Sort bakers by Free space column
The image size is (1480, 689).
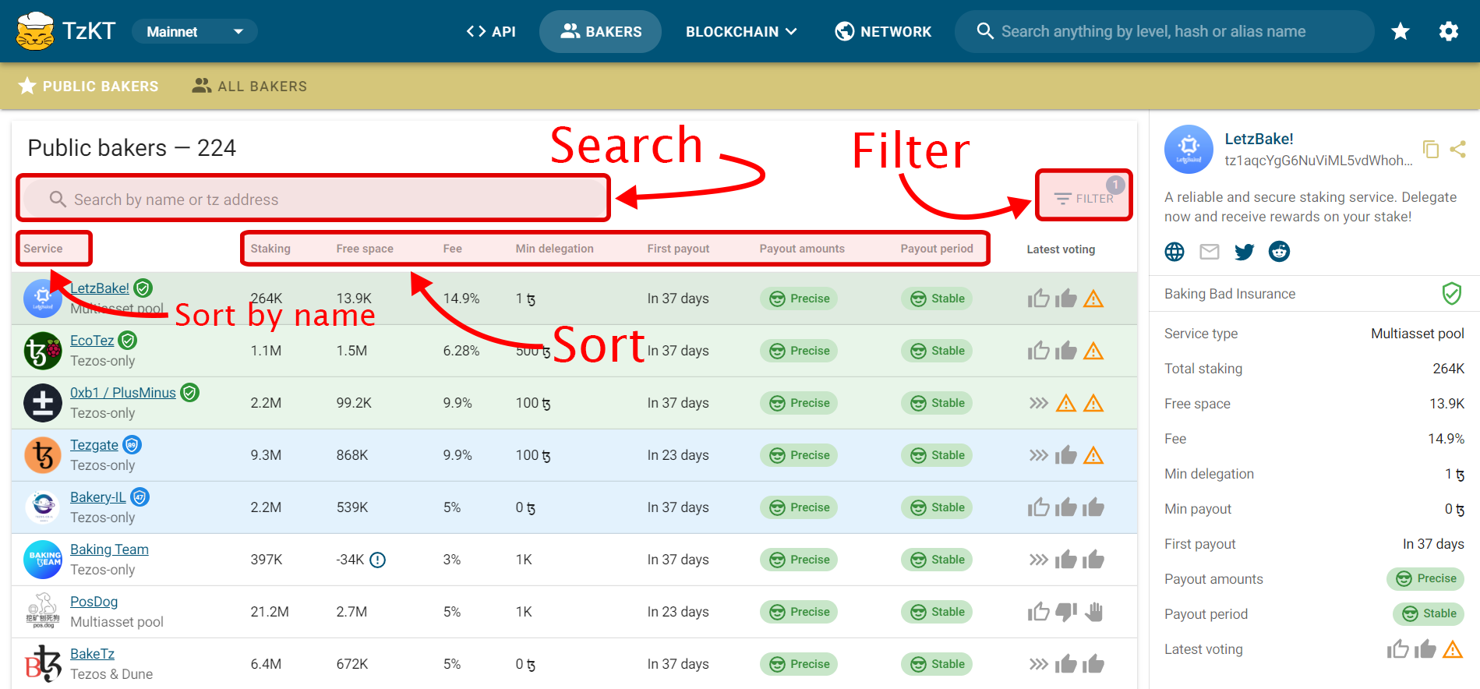tap(365, 249)
